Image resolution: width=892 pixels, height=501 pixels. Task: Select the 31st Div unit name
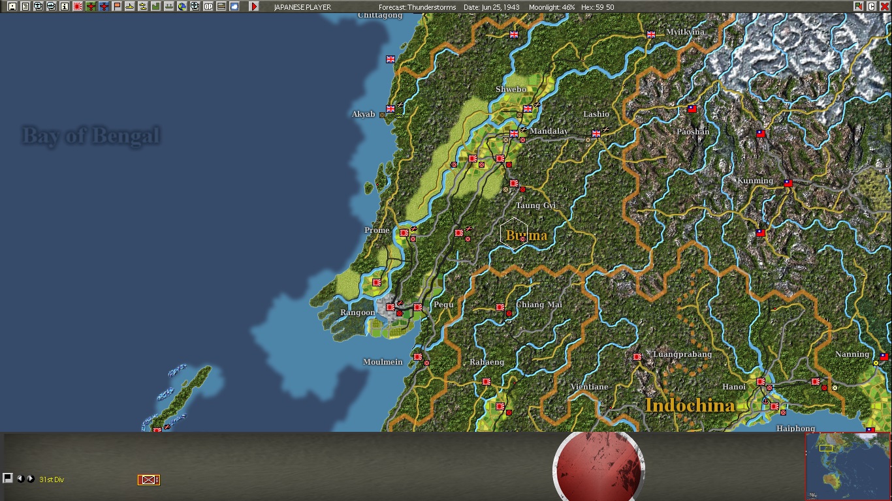coord(52,479)
